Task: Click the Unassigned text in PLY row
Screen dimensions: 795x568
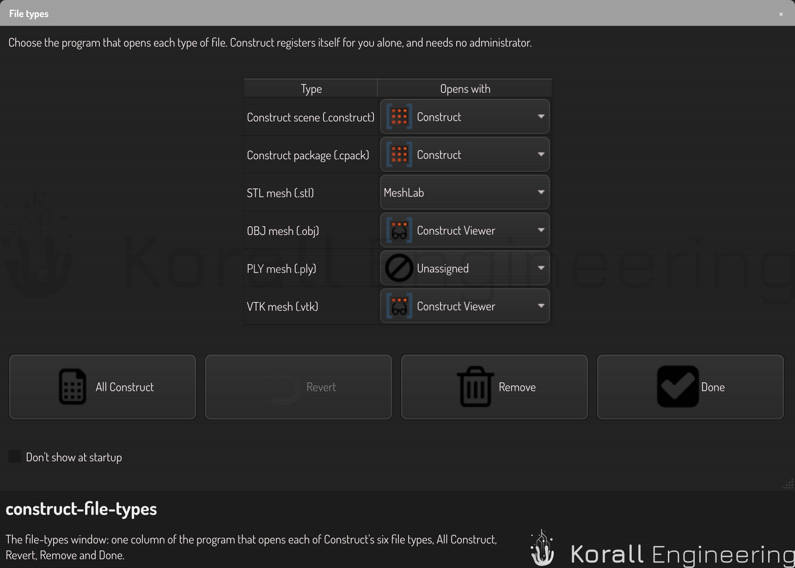Action: (443, 268)
